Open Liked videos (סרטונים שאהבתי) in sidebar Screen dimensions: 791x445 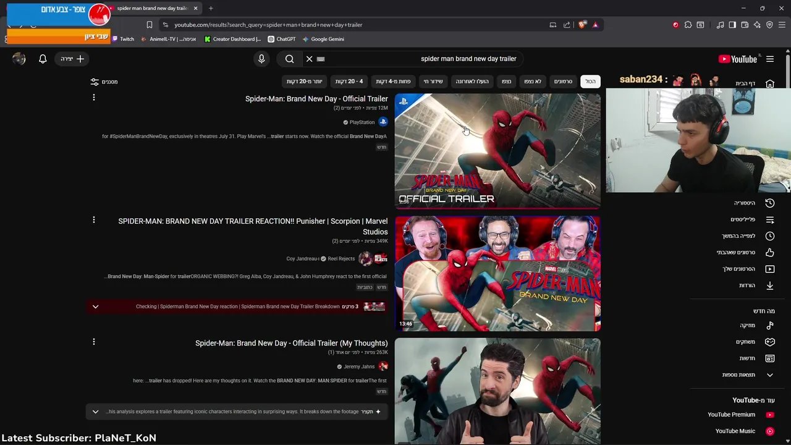point(745,252)
